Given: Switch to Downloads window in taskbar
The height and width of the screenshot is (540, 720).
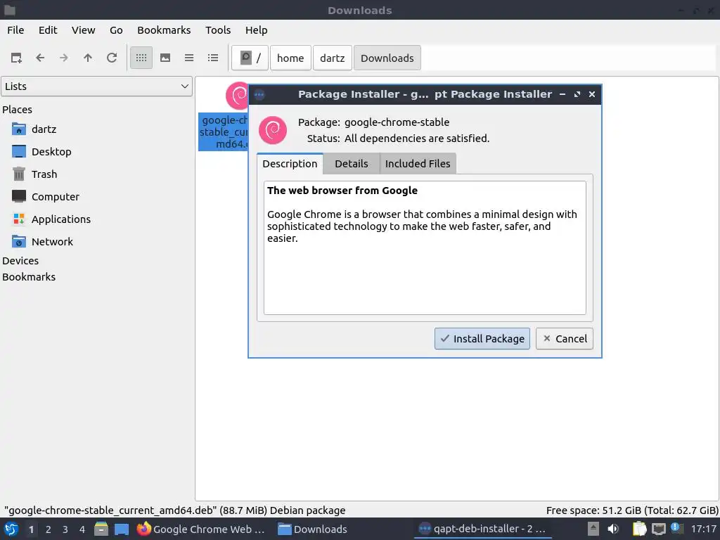Looking at the screenshot, I should pos(312,529).
